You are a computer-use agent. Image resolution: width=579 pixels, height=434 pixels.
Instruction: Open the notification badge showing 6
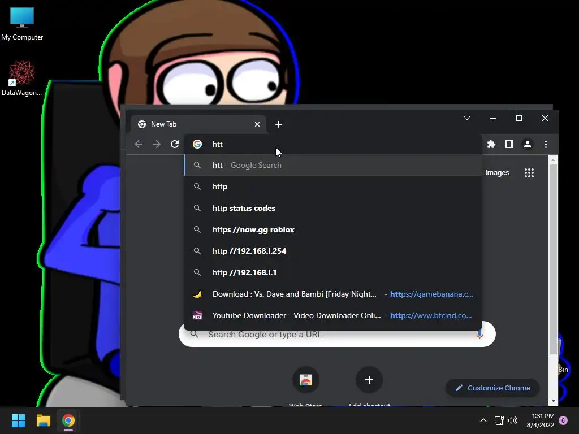click(563, 420)
